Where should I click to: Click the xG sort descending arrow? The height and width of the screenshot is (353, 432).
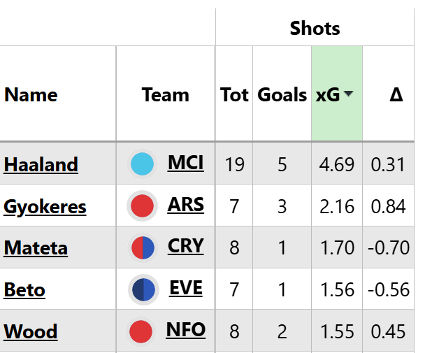click(348, 95)
